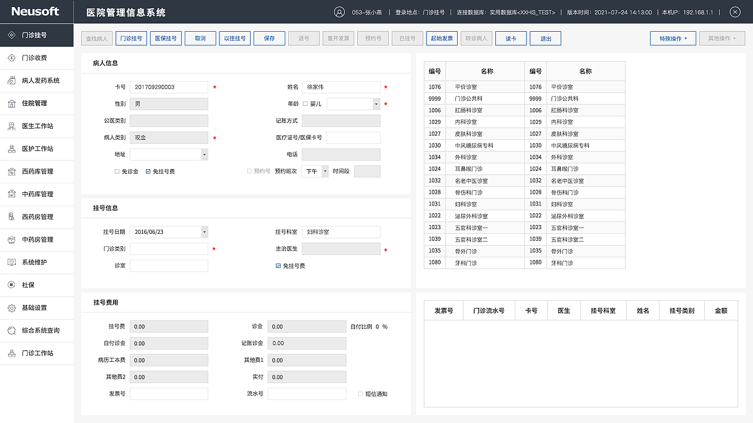This screenshot has height=423, width=753.
Task: Click the 门诊收费 sidebar icon
Action: click(12, 58)
